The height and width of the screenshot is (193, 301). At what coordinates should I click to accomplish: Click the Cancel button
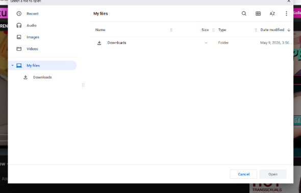243,174
